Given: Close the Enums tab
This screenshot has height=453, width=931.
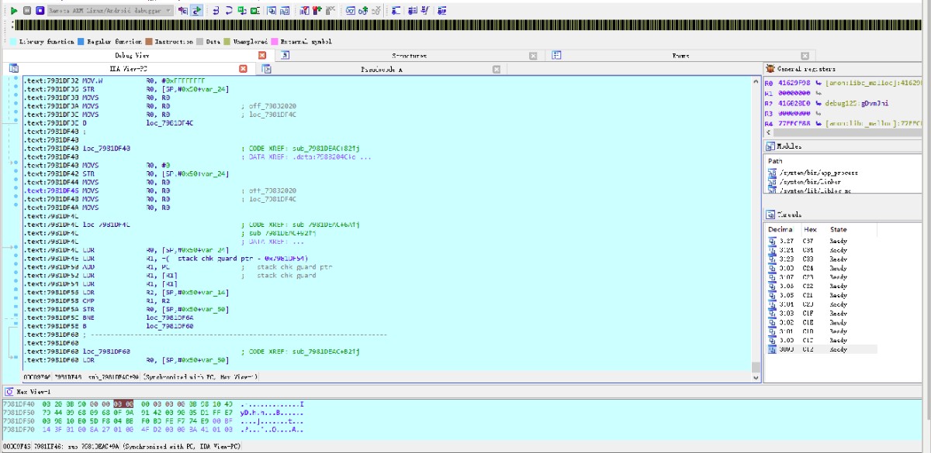Looking at the screenshot, I should [x=805, y=56].
